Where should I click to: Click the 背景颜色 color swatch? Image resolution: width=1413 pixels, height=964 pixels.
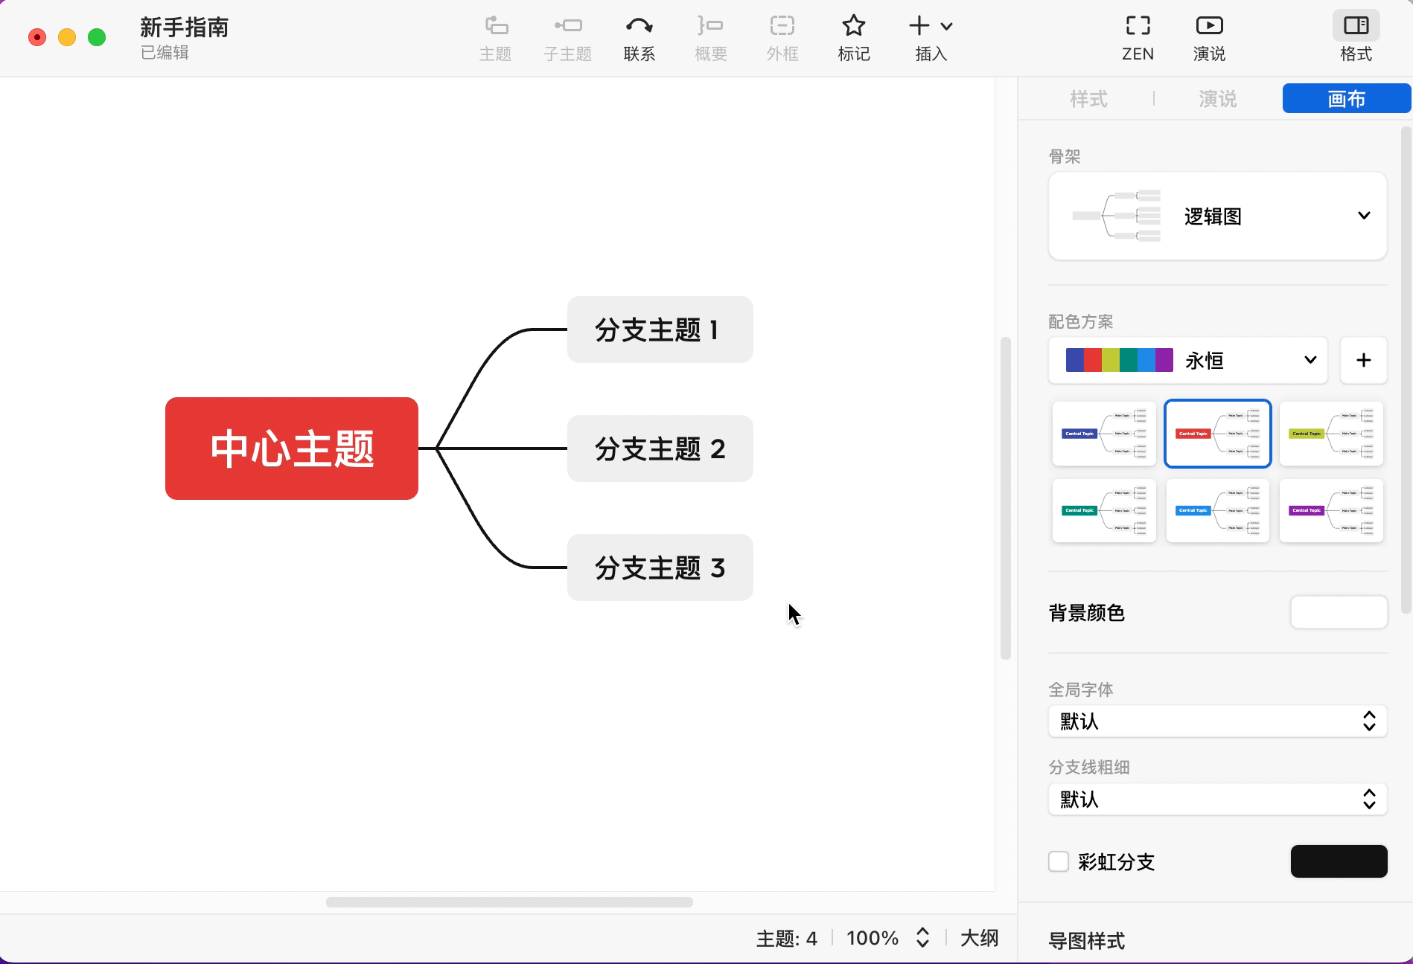[x=1339, y=612]
